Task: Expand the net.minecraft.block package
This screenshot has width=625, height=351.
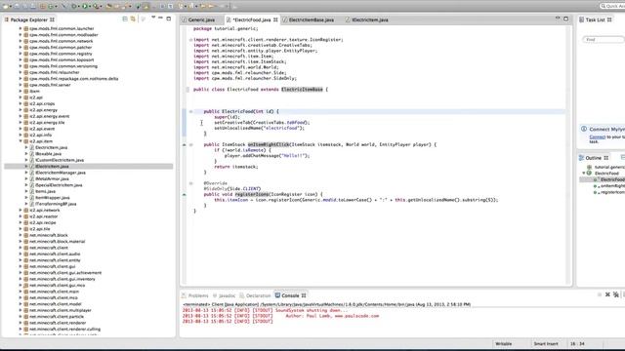Action: (21, 235)
